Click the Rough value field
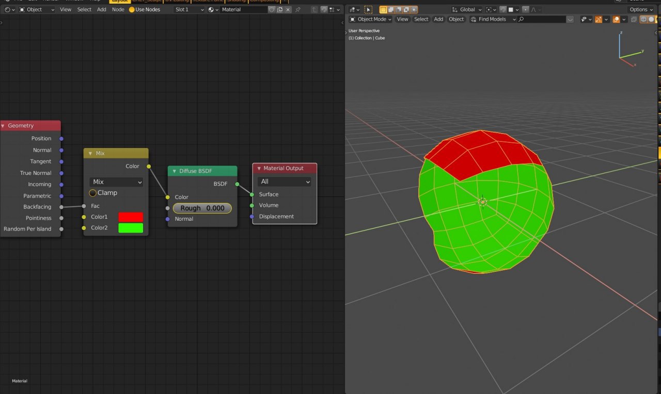661x394 pixels. (202, 208)
